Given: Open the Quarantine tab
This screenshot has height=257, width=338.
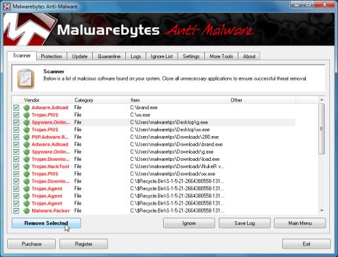Looking at the screenshot, I should tap(109, 56).
